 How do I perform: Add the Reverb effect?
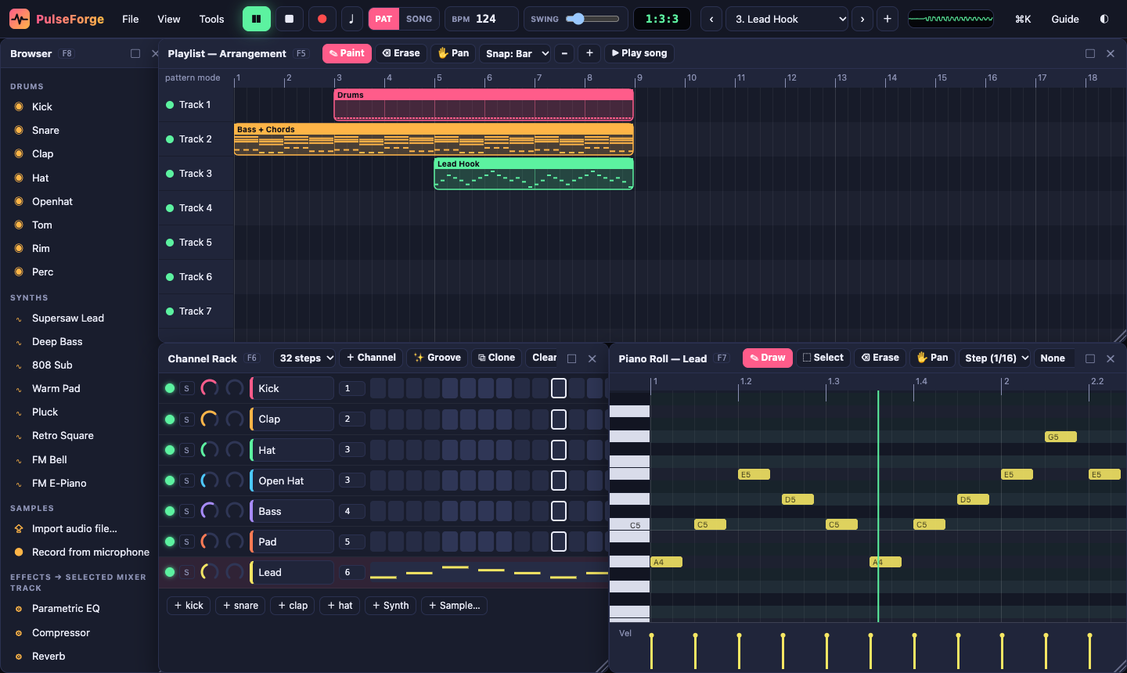(x=80, y=656)
